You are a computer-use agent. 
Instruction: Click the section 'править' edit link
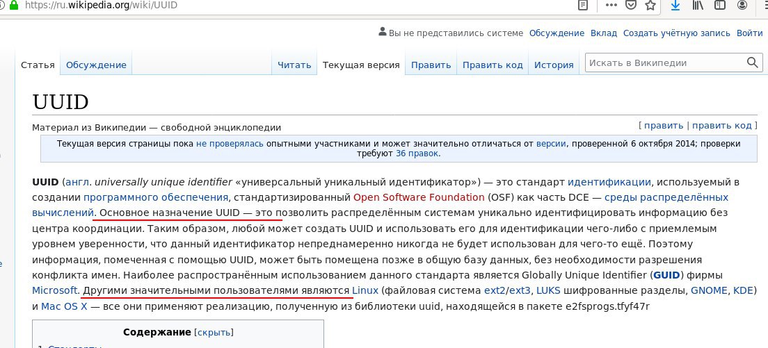pyautogui.click(x=664, y=126)
